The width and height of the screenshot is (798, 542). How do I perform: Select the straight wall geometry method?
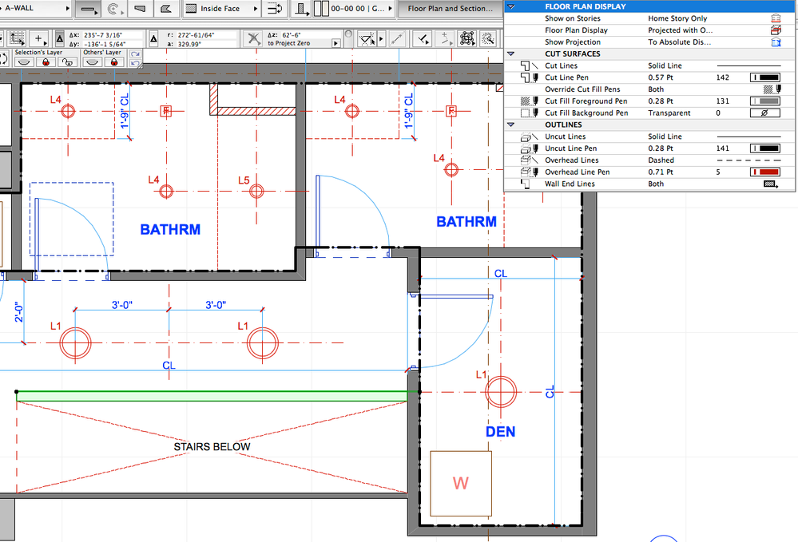(89, 9)
